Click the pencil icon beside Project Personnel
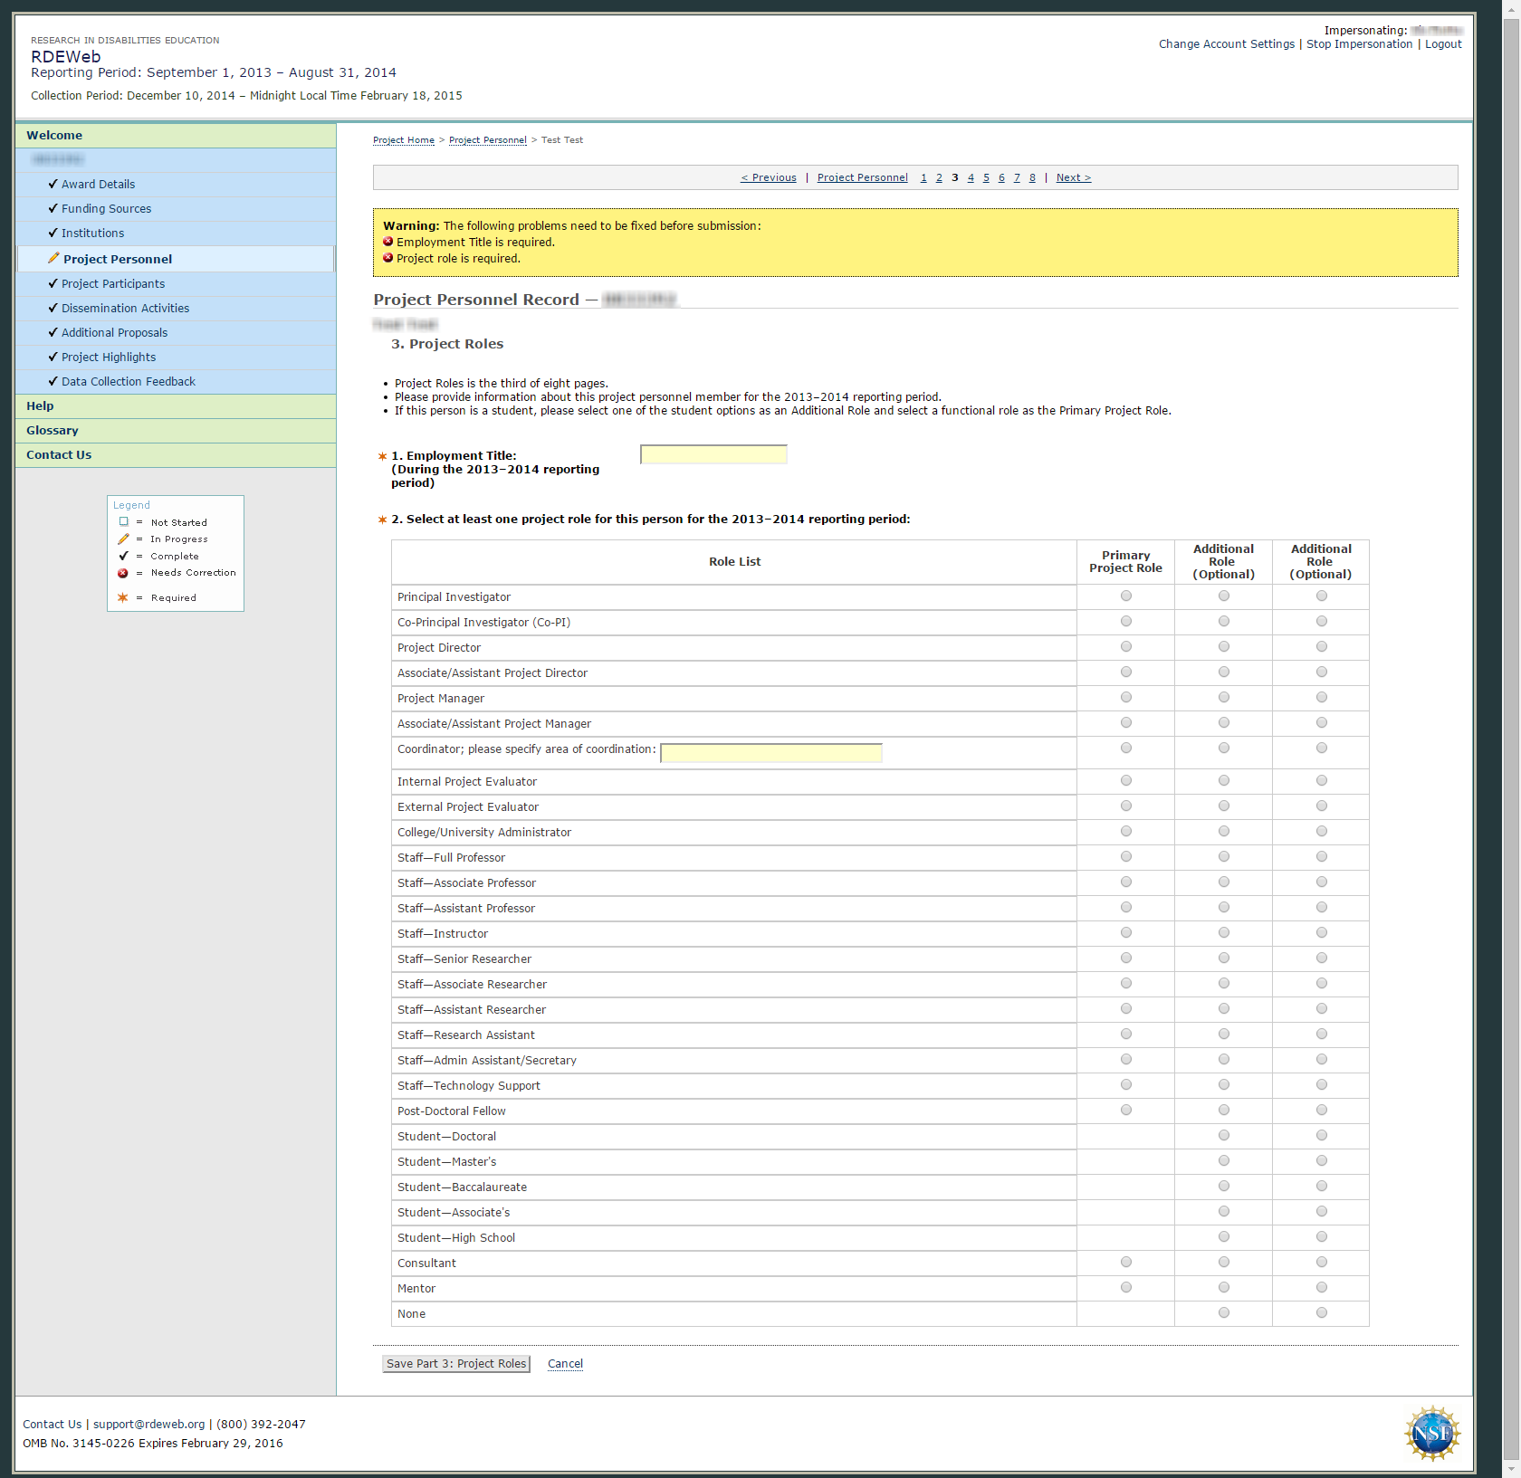The image size is (1521, 1478). (53, 259)
